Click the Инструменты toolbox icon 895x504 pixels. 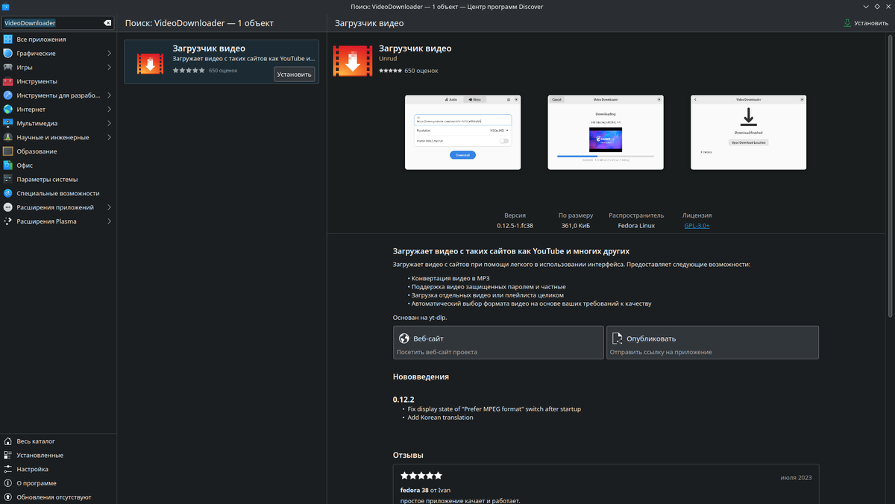8,81
